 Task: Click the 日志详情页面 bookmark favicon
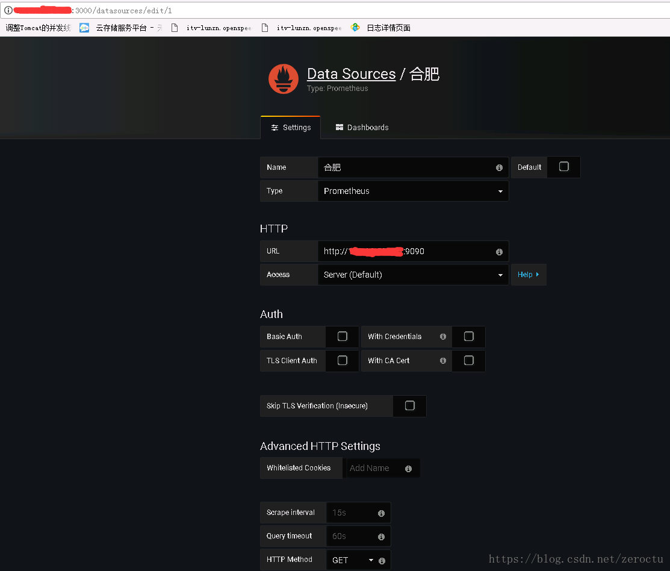pyautogui.click(x=355, y=27)
